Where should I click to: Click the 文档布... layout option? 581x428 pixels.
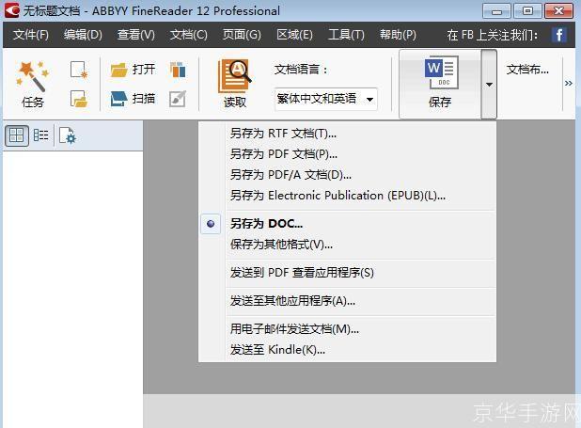click(x=527, y=70)
